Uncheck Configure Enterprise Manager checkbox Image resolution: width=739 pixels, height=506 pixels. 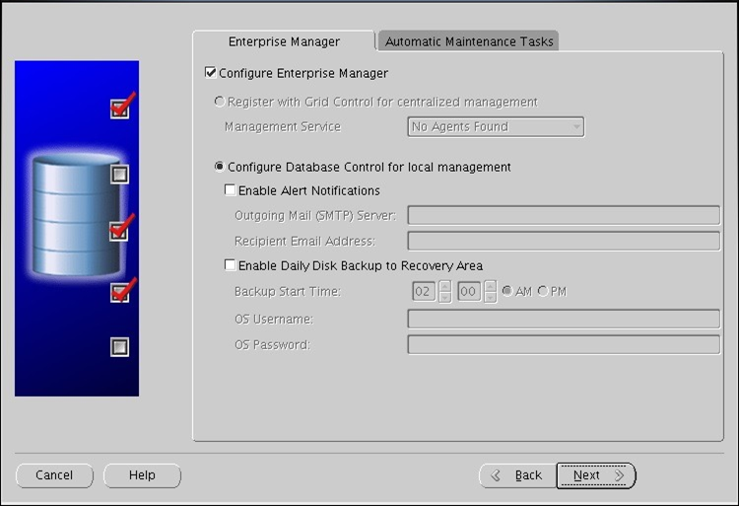tap(211, 73)
